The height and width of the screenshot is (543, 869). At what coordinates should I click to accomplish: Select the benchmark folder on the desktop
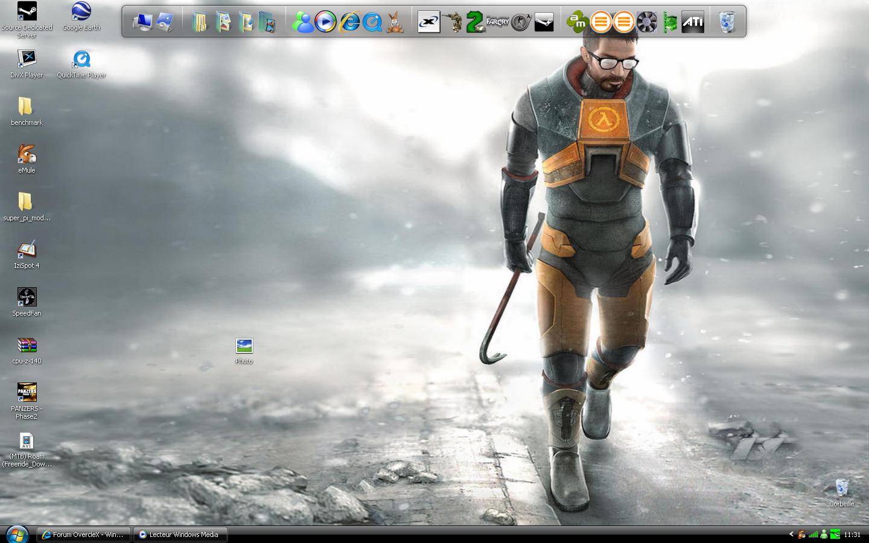(x=27, y=112)
